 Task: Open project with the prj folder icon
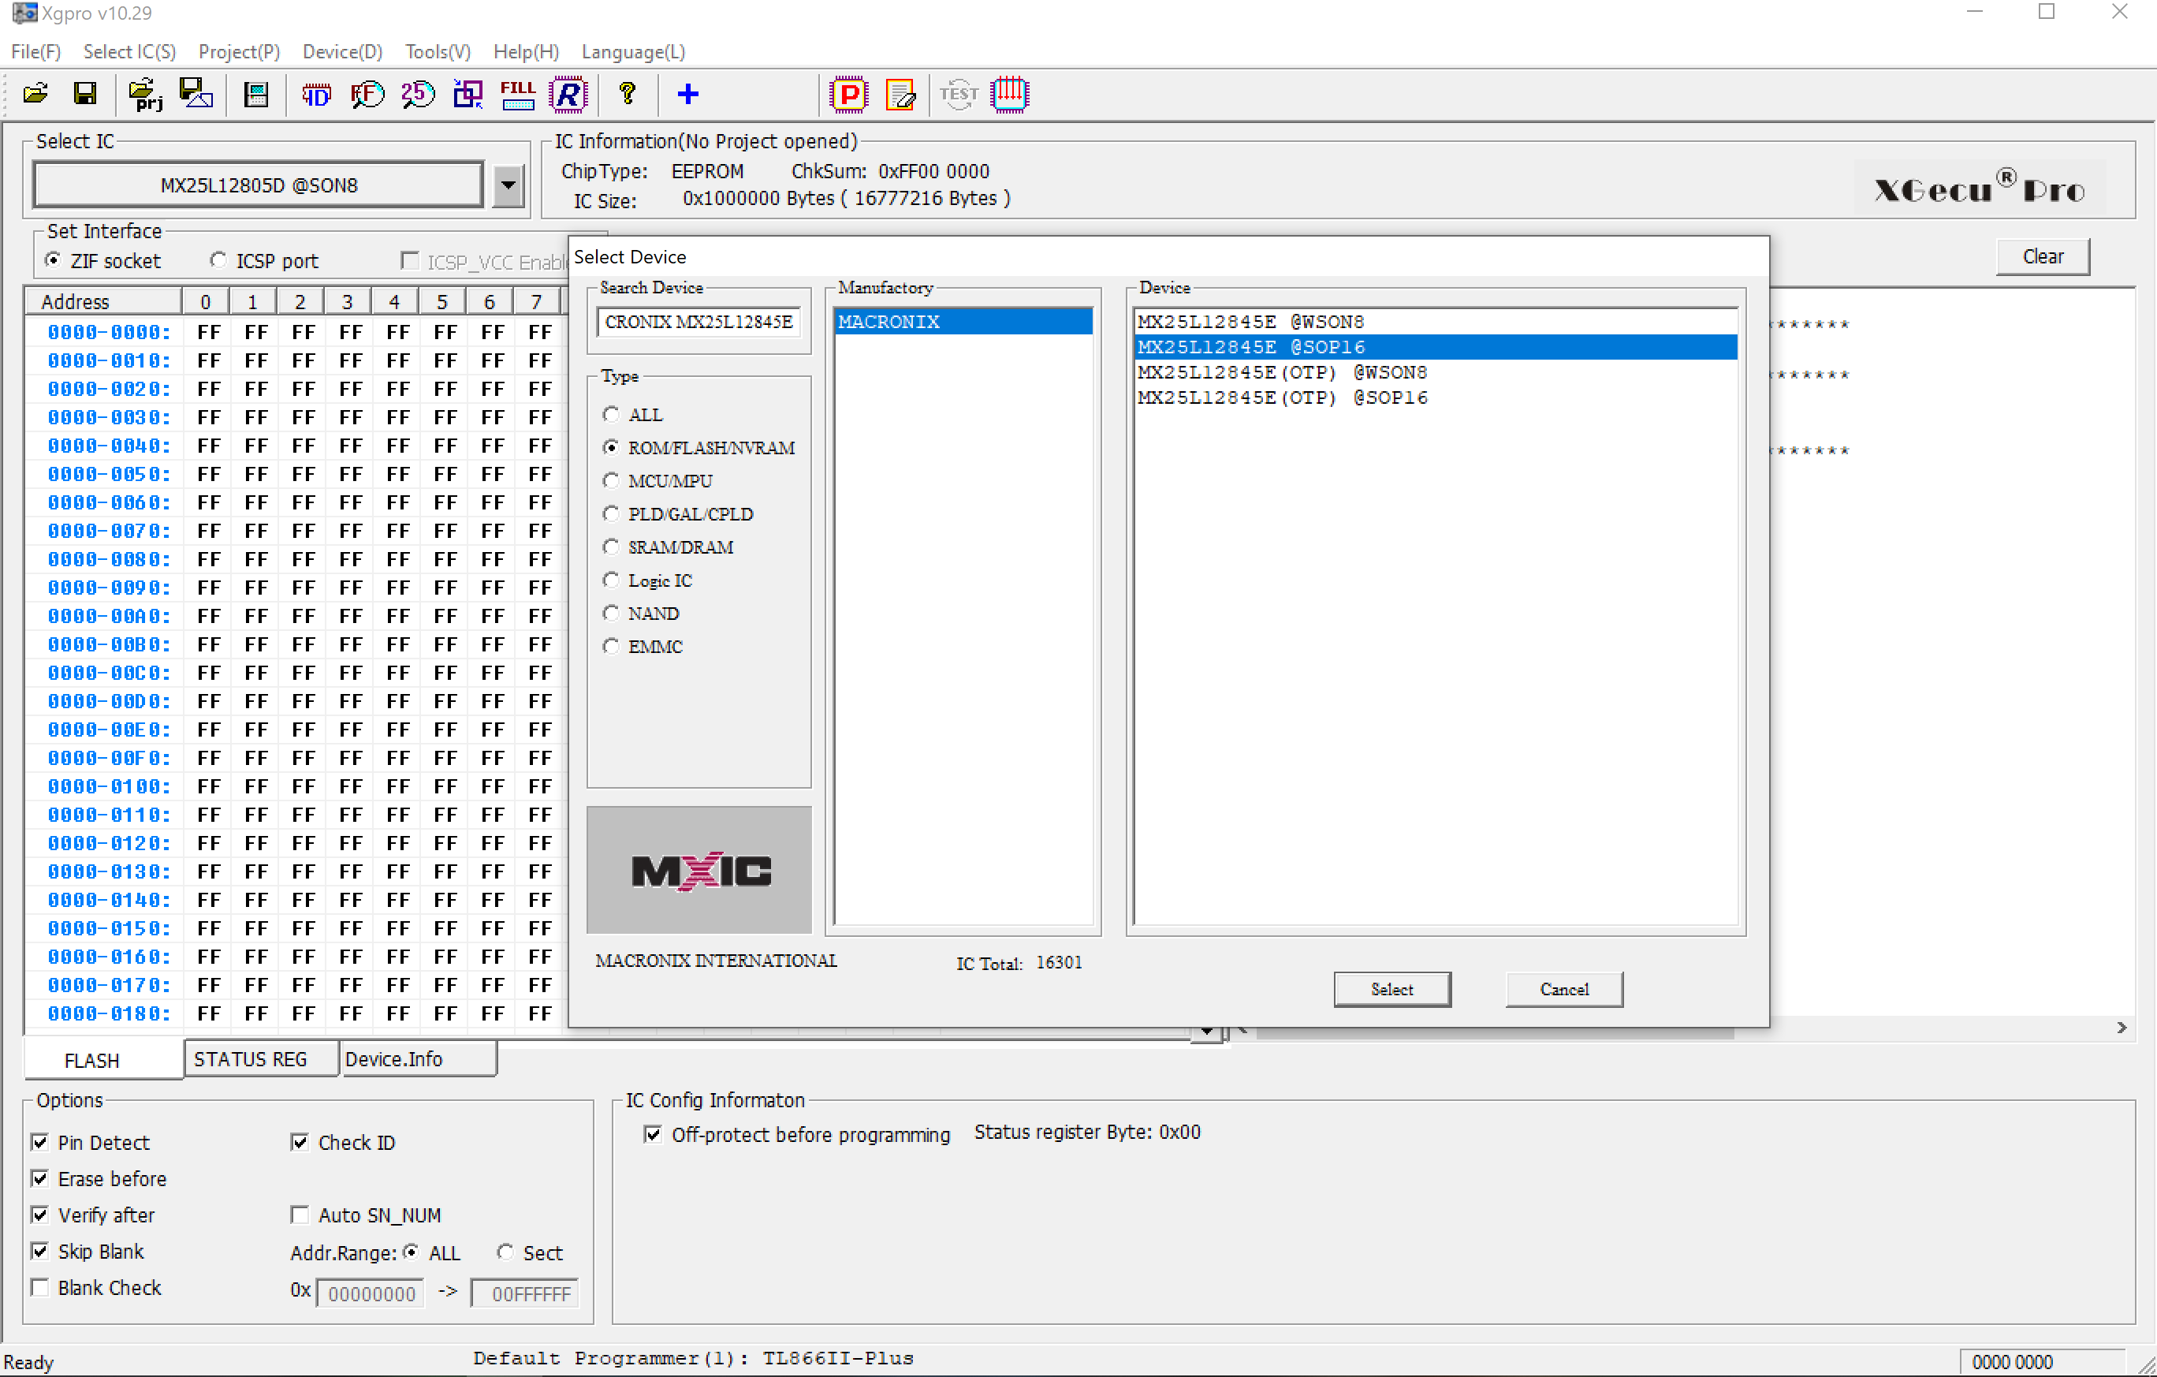[x=144, y=93]
